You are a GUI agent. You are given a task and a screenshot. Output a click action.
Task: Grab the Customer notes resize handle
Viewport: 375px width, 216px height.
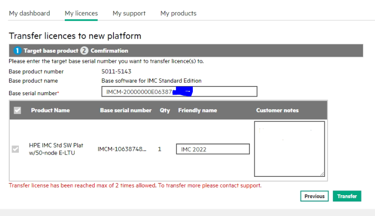tap(322, 174)
